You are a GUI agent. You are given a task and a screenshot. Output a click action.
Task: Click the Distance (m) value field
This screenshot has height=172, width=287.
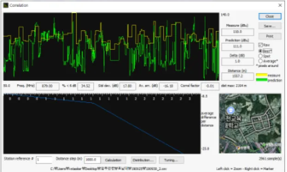238,76
